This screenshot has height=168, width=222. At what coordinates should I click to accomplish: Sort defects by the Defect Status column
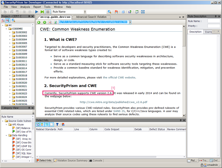[x=157, y=129]
